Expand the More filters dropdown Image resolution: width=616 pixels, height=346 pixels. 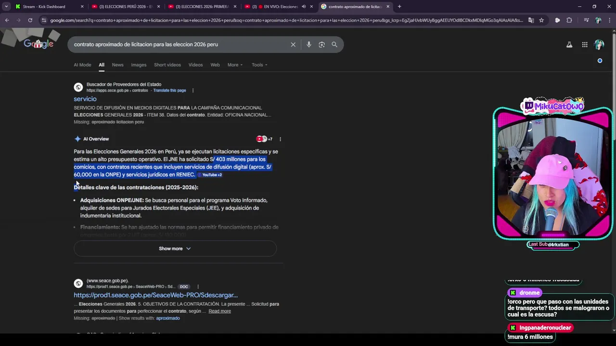(x=235, y=65)
